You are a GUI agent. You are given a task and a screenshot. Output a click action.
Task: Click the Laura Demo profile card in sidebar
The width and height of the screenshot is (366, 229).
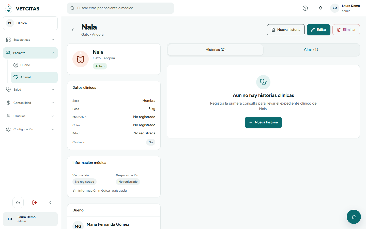coord(30,219)
